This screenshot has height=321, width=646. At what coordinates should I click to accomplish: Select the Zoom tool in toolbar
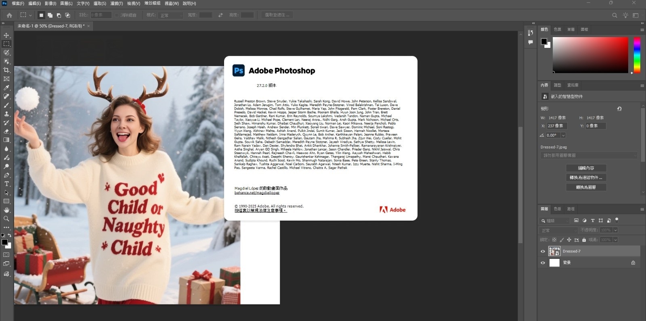point(6,219)
